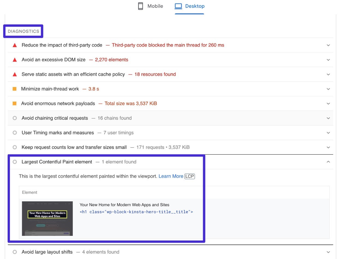Click the warning triangle beside cache policy diagnostic
The height and width of the screenshot is (259, 341).
point(14,74)
